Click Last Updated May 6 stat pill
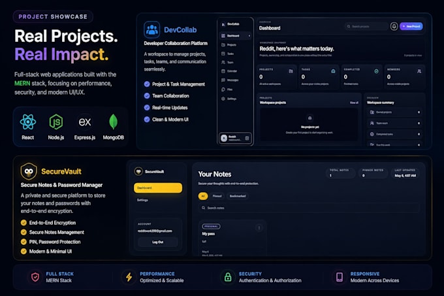The height and width of the screenshot is (296, 444). click(405, 173)
